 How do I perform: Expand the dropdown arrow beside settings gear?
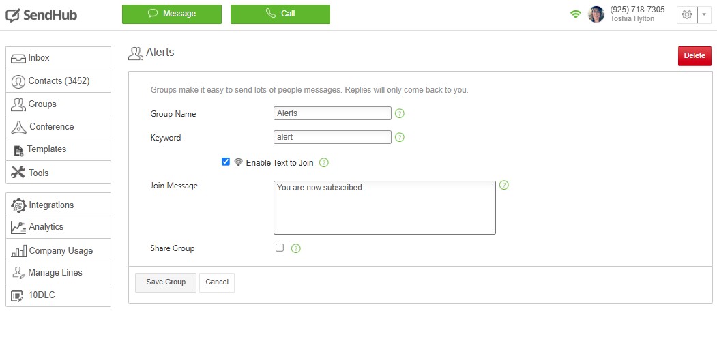(704, 14)
